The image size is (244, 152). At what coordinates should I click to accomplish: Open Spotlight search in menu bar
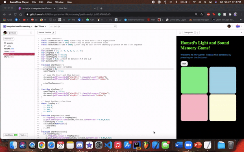click(x=205, y=2)
